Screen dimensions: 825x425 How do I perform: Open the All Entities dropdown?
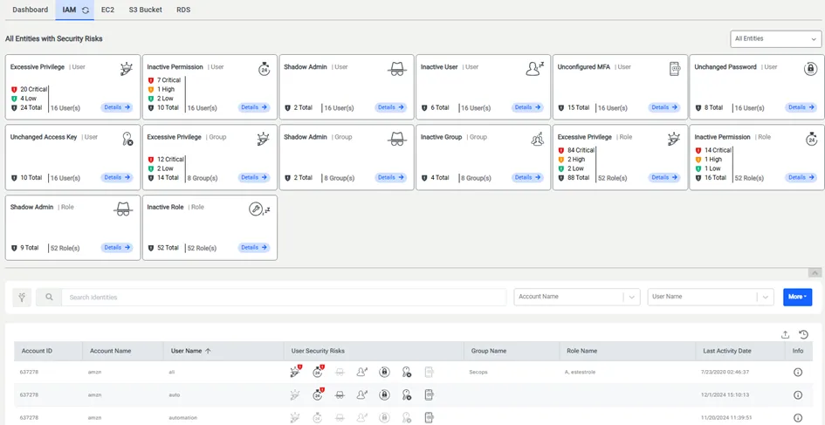[776, 39]
